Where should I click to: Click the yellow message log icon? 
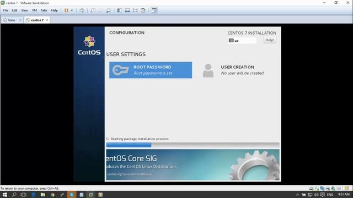[347, 189]
